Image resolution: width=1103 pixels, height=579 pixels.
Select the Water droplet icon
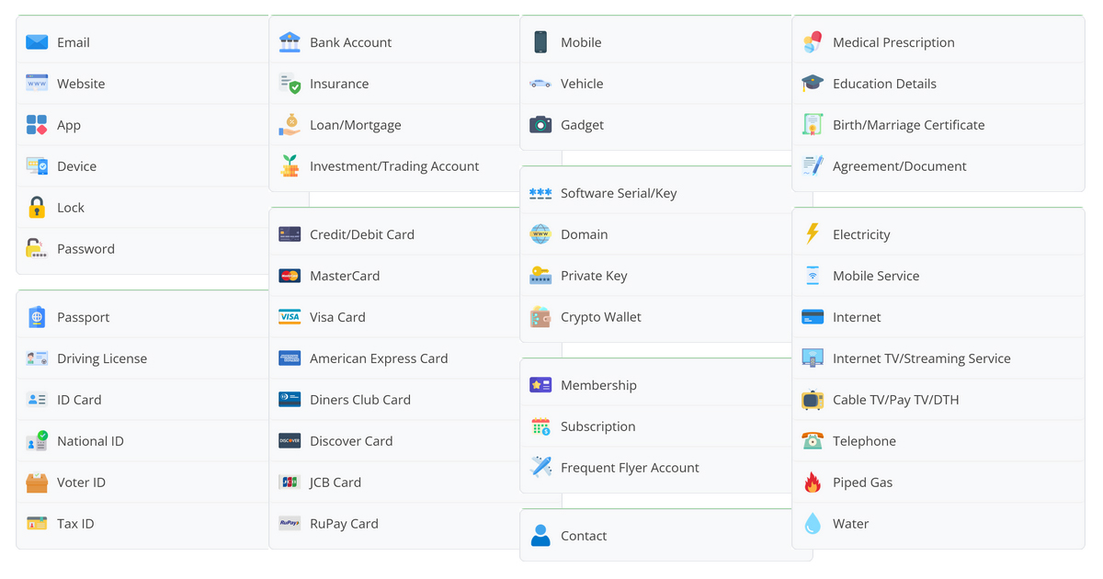pyautogui.click(x=813, y=524)
